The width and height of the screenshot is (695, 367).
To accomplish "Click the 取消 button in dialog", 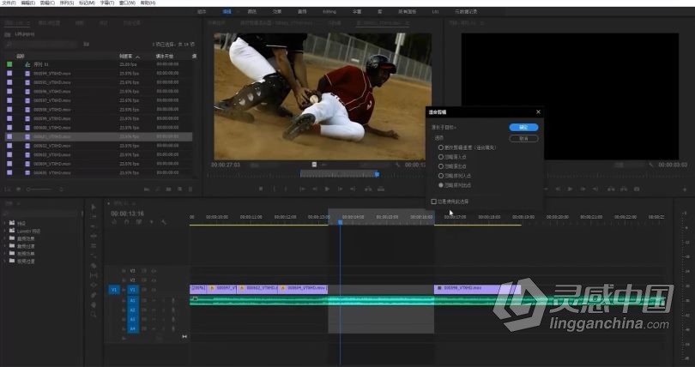I will point(523,139).
